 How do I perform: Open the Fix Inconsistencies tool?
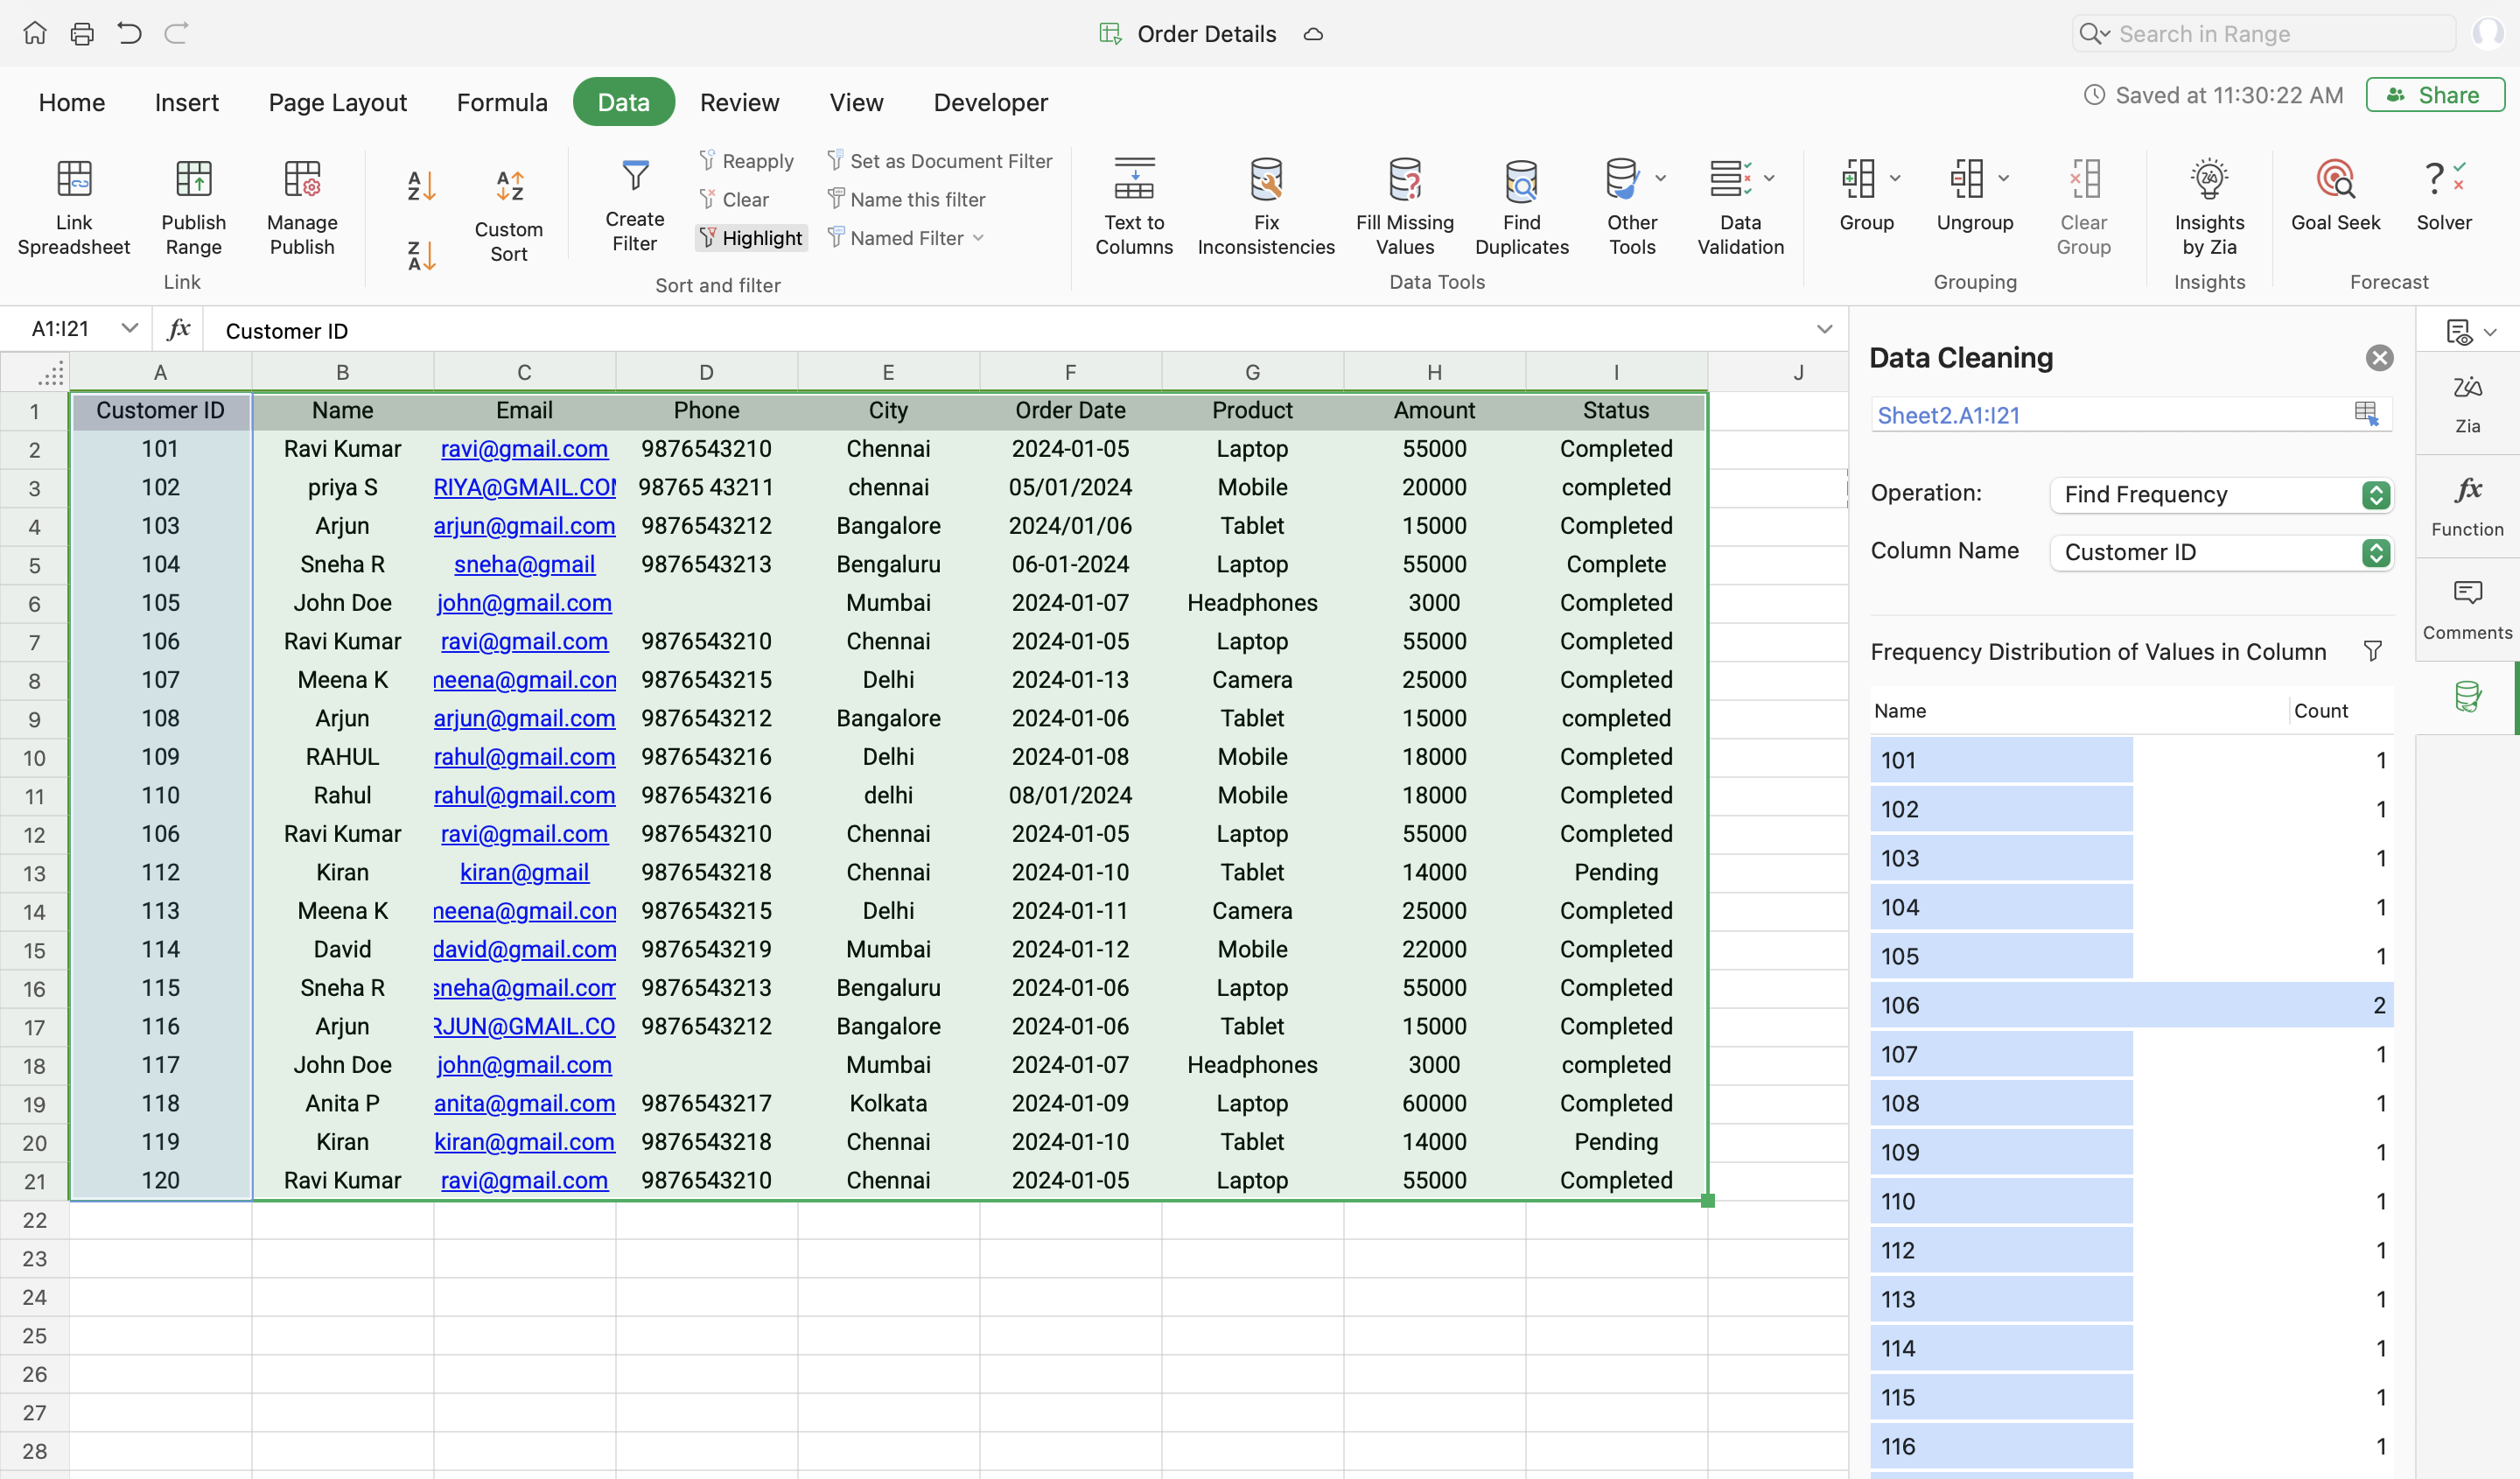(1265, 181)
